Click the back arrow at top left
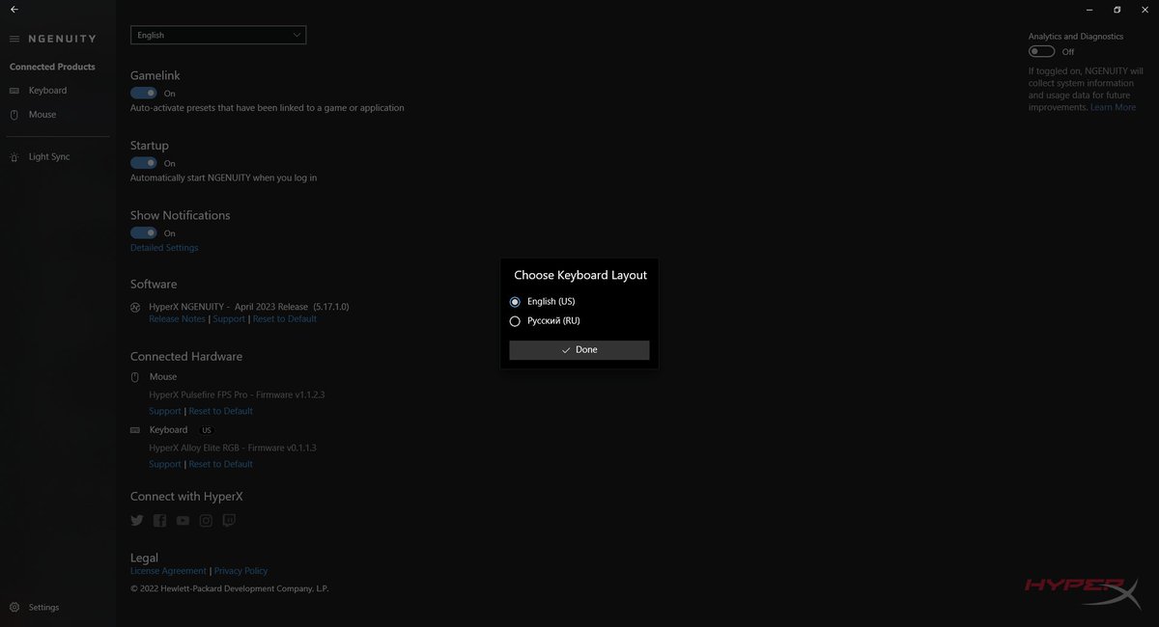 (x=14, y=10)
